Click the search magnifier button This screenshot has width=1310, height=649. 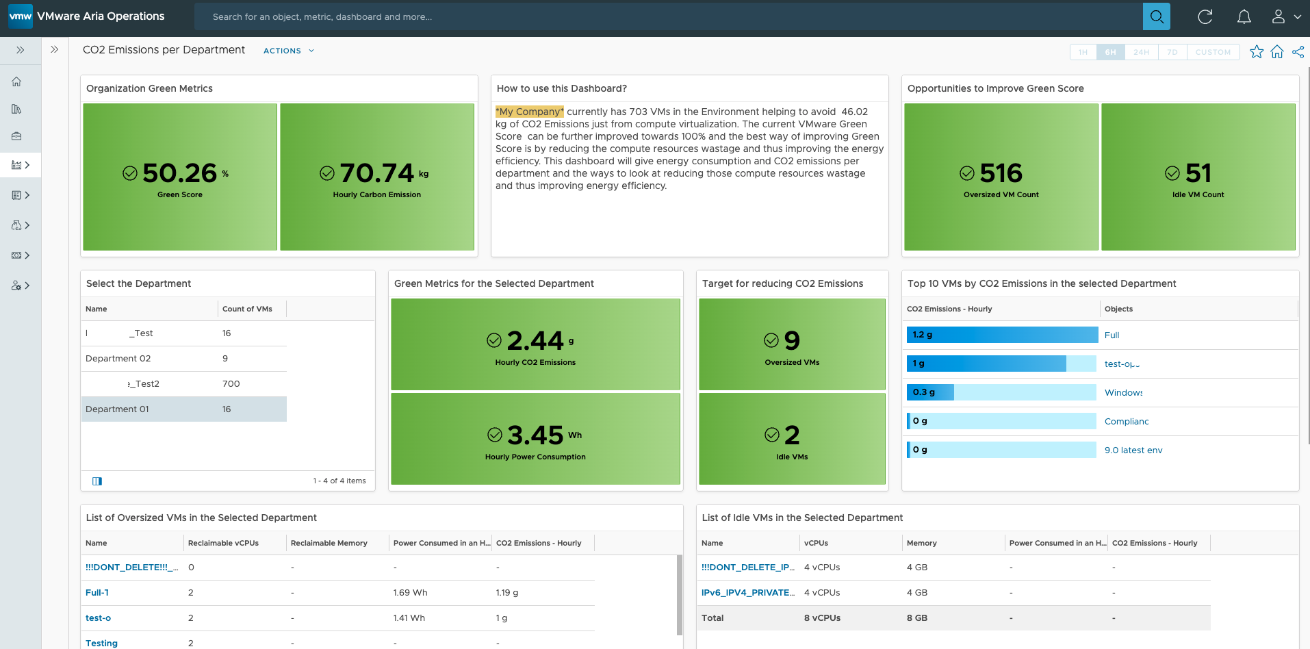tap(1156, 16)
